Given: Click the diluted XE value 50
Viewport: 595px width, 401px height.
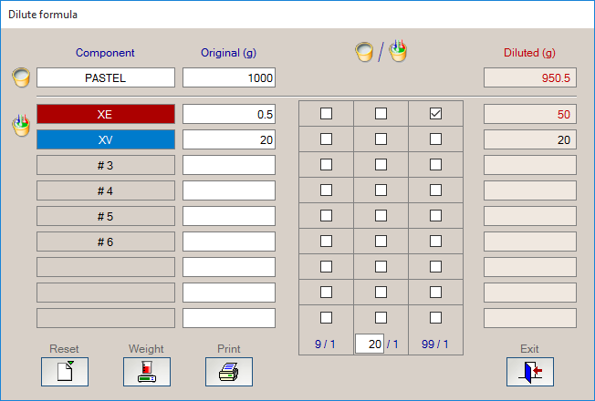Looking at the screenshot, I should tap(530, 114).
